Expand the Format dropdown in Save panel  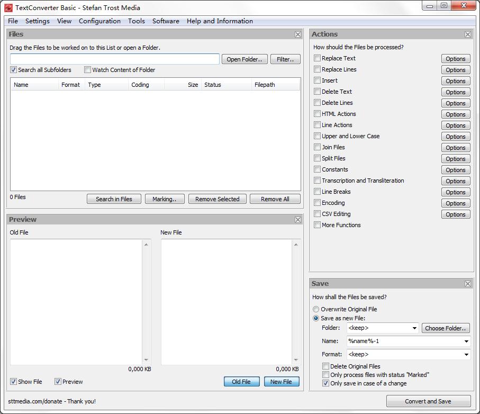tap(466, 355)
